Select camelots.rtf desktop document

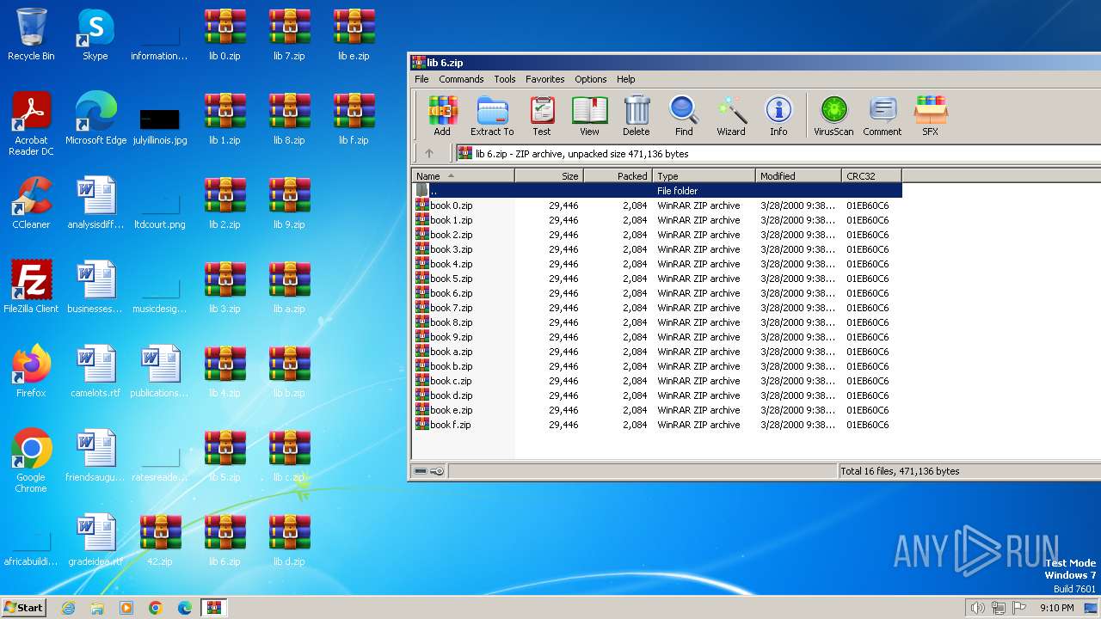coord(95,371)
